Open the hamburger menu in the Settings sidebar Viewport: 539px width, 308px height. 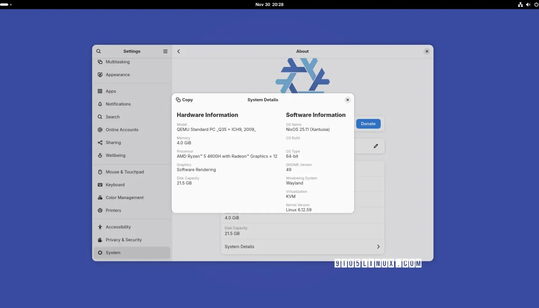165,51
